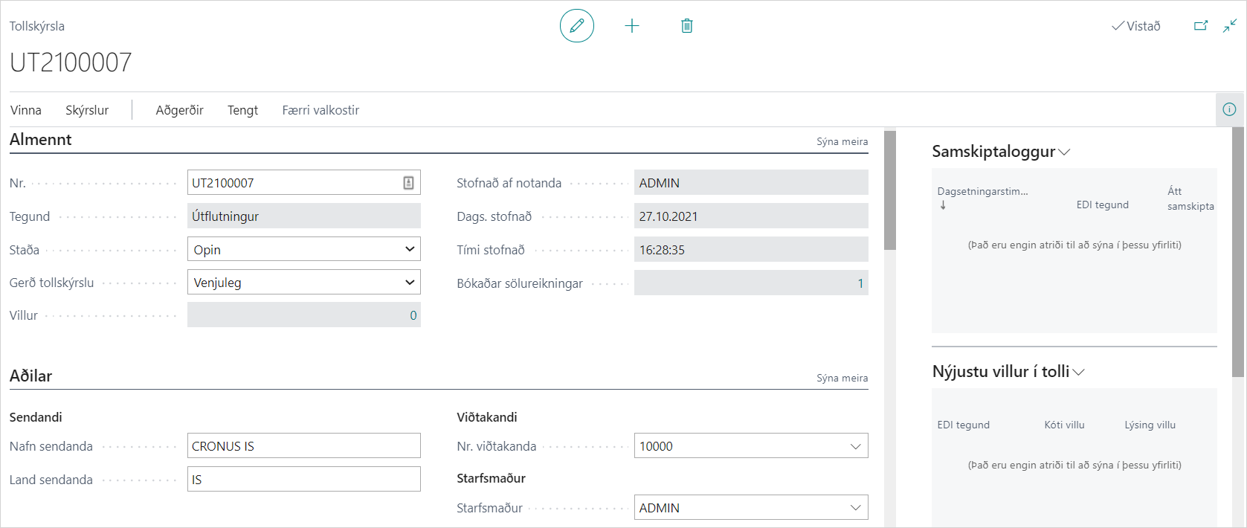Click the trash delete icon
Viewport: 1247px width, 528px height.
coord(686,26)
